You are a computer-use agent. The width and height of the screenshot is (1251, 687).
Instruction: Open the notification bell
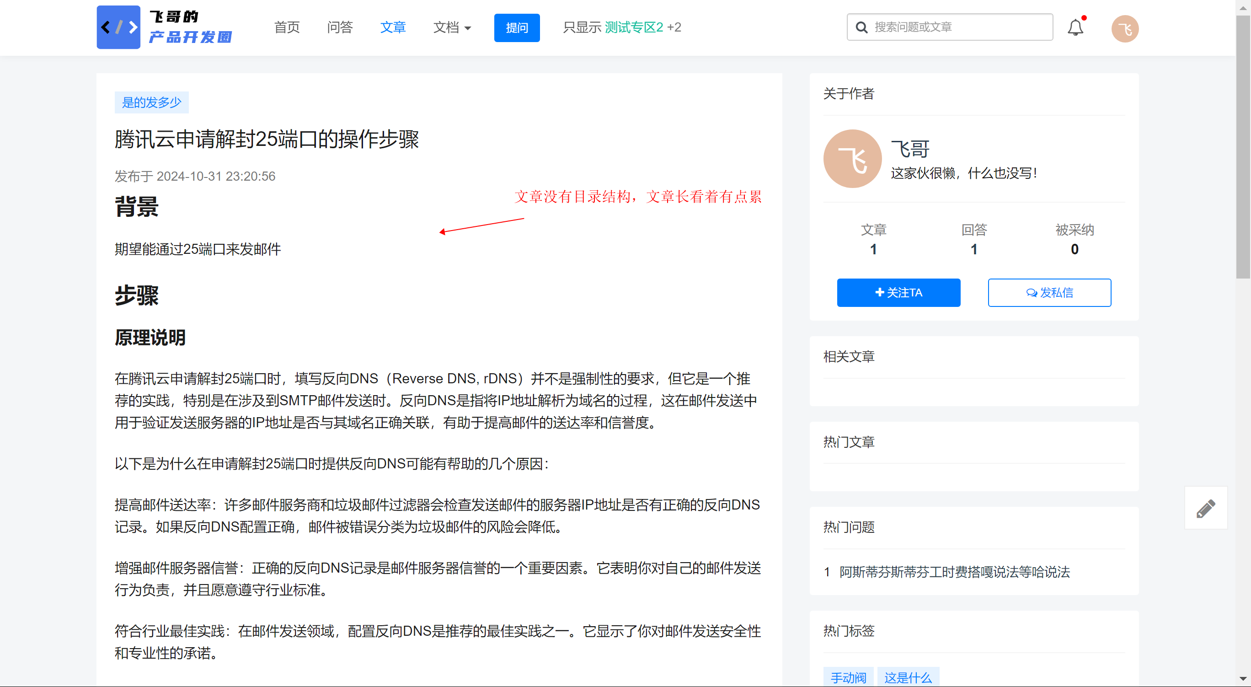point(1075,27)
